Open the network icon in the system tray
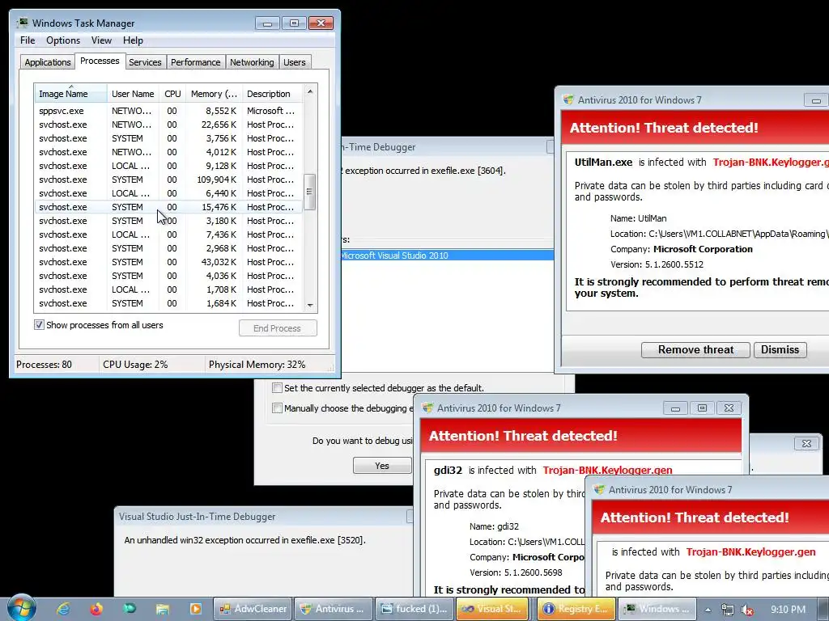 click(x=728, y=610)
